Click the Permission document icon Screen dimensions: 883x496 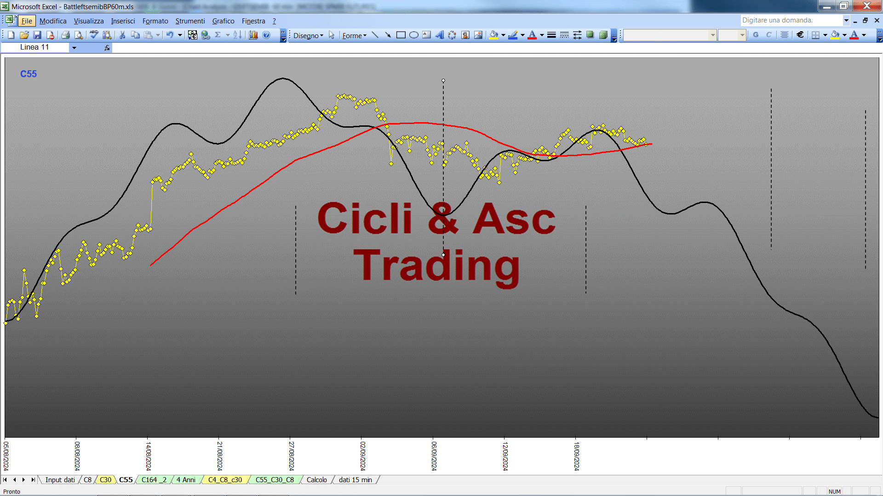50,35
